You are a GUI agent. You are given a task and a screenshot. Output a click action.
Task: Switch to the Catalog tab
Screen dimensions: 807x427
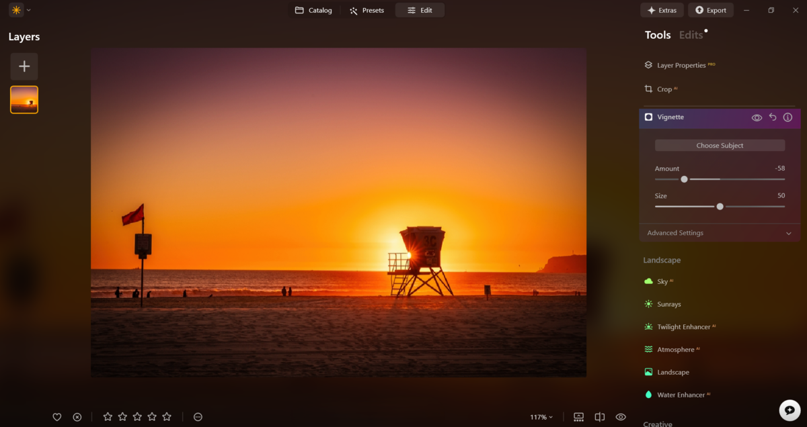click(313, 10)
